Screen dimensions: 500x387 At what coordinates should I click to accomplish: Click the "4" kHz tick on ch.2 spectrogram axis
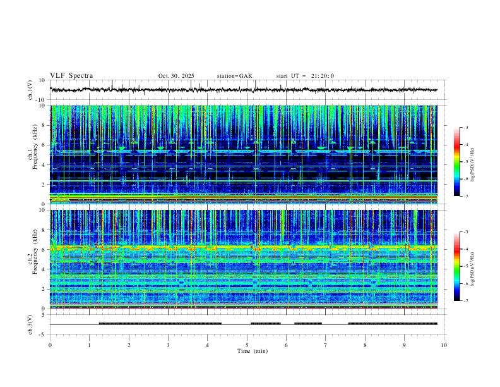[44, 269]
